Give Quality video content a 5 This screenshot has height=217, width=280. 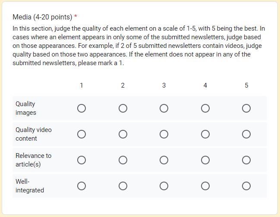[x=246, y=134]
